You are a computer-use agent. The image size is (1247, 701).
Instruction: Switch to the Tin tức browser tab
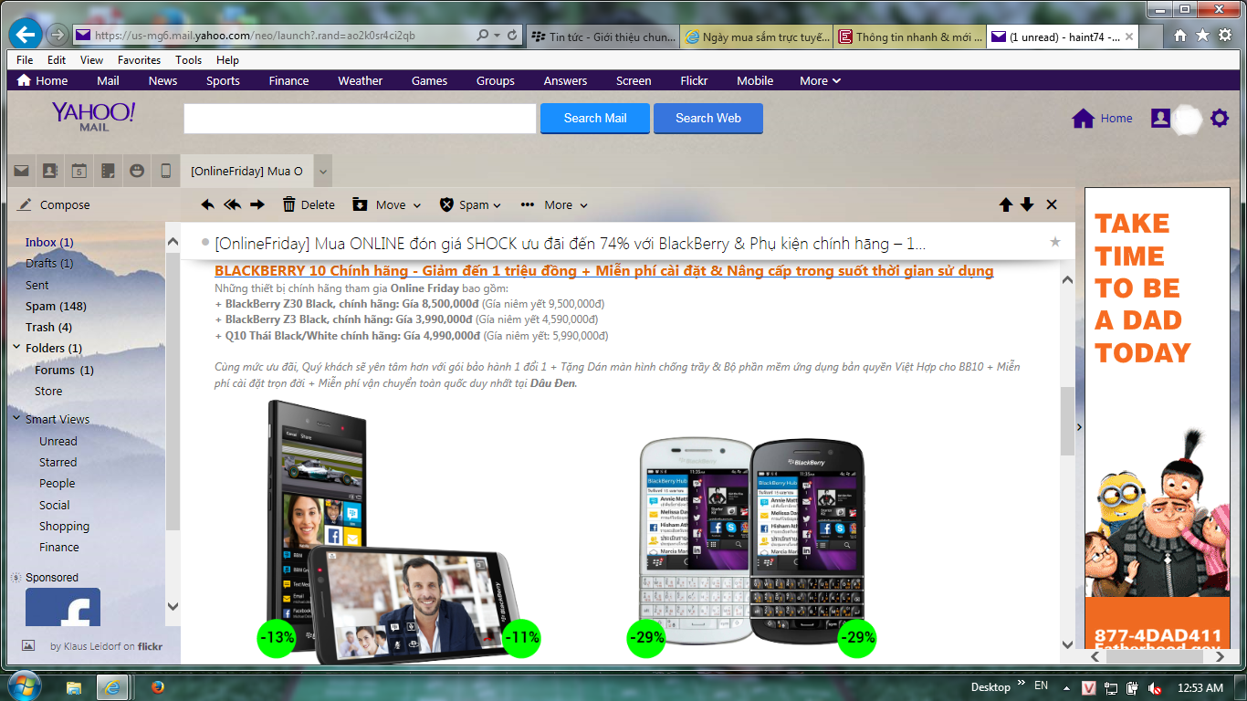(x=603, y=37)
